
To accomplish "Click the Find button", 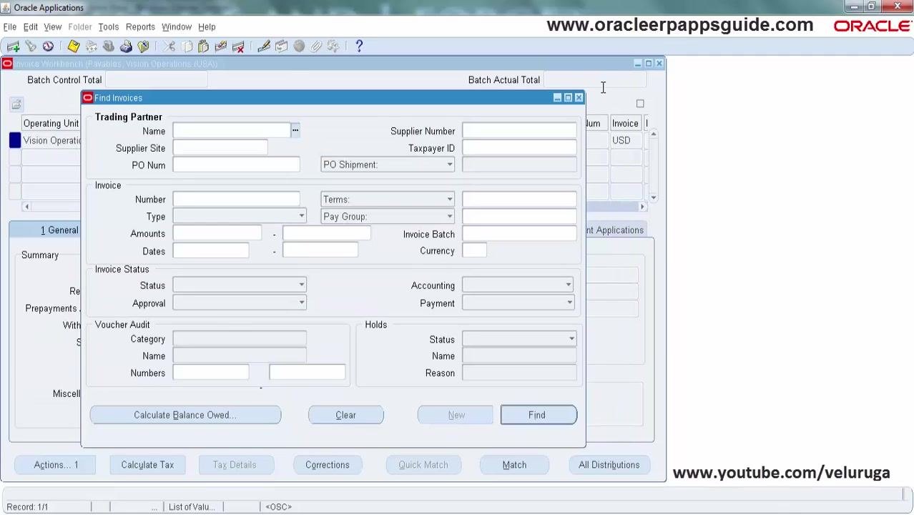I will (538, 415).
